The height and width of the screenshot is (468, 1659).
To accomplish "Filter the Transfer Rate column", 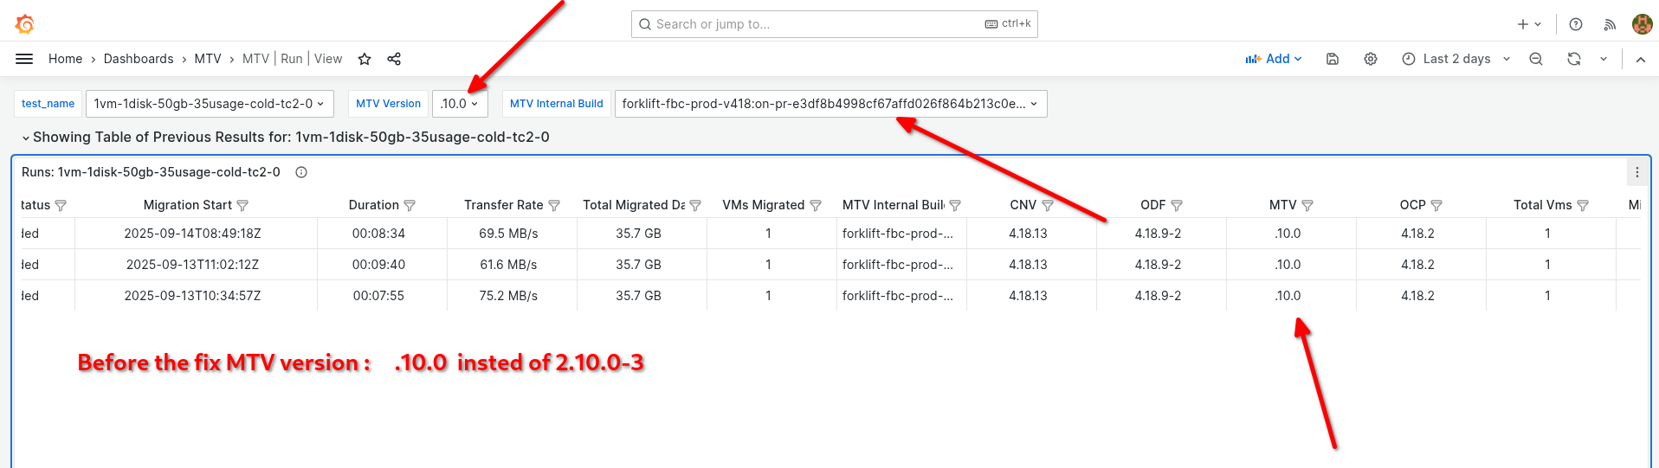I will point(554,205).
